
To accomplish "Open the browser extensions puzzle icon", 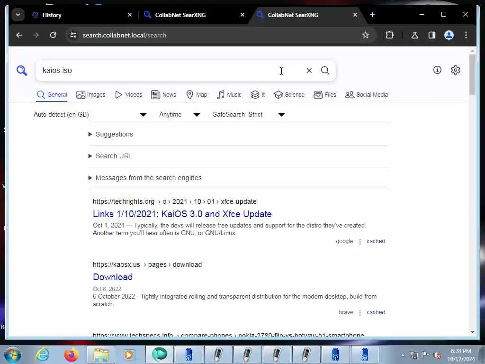I will tap(389, 35).
